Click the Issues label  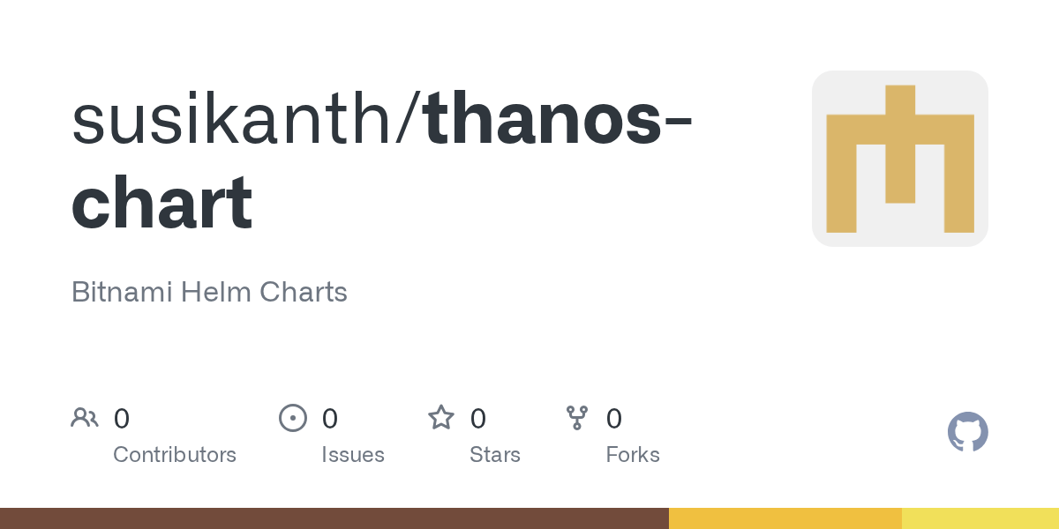(x=353, y=455)
